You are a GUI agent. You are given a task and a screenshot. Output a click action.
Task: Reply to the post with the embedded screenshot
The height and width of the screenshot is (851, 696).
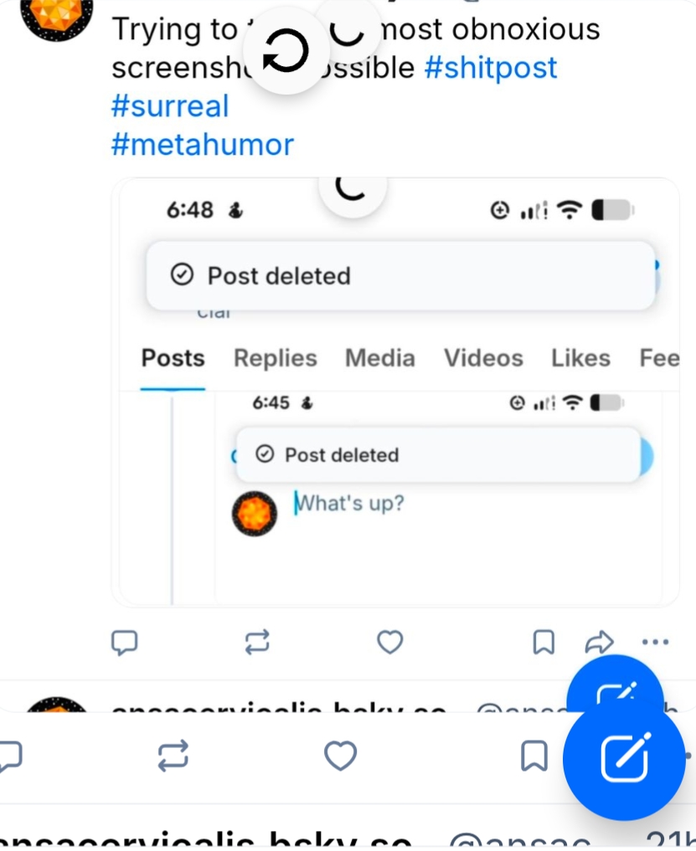click(x=125, y=642)
